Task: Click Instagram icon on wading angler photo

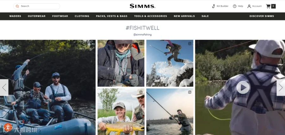Action: [x=190, y=92]
